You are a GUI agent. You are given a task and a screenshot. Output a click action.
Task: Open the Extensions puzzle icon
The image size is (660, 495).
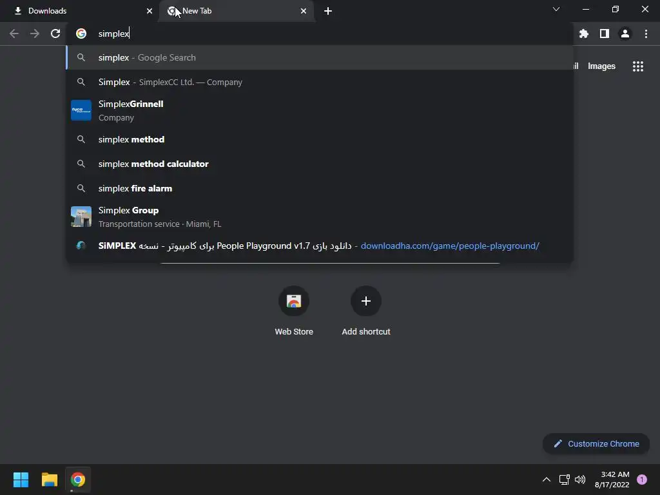(583, 34)
